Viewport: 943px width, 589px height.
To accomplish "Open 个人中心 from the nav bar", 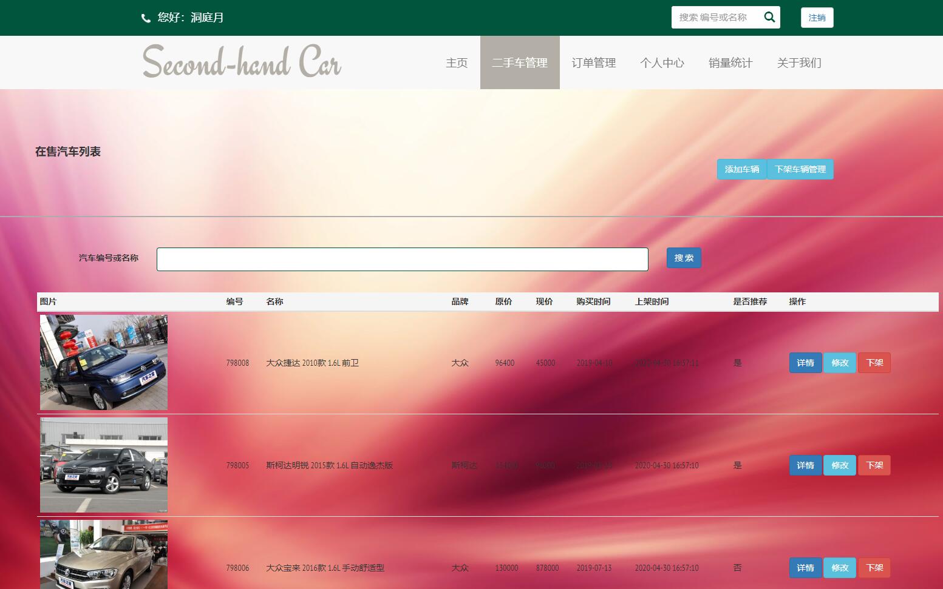I will (x=662, y=62).
